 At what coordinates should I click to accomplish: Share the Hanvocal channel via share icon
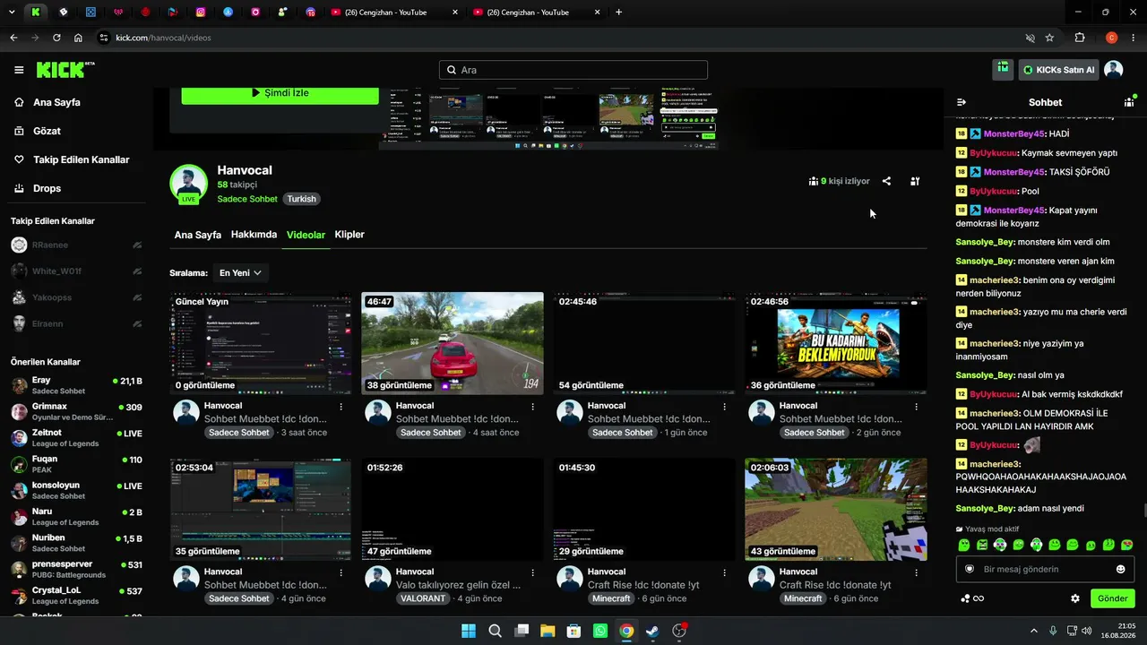pyautogui.click(x=886, y=181)
